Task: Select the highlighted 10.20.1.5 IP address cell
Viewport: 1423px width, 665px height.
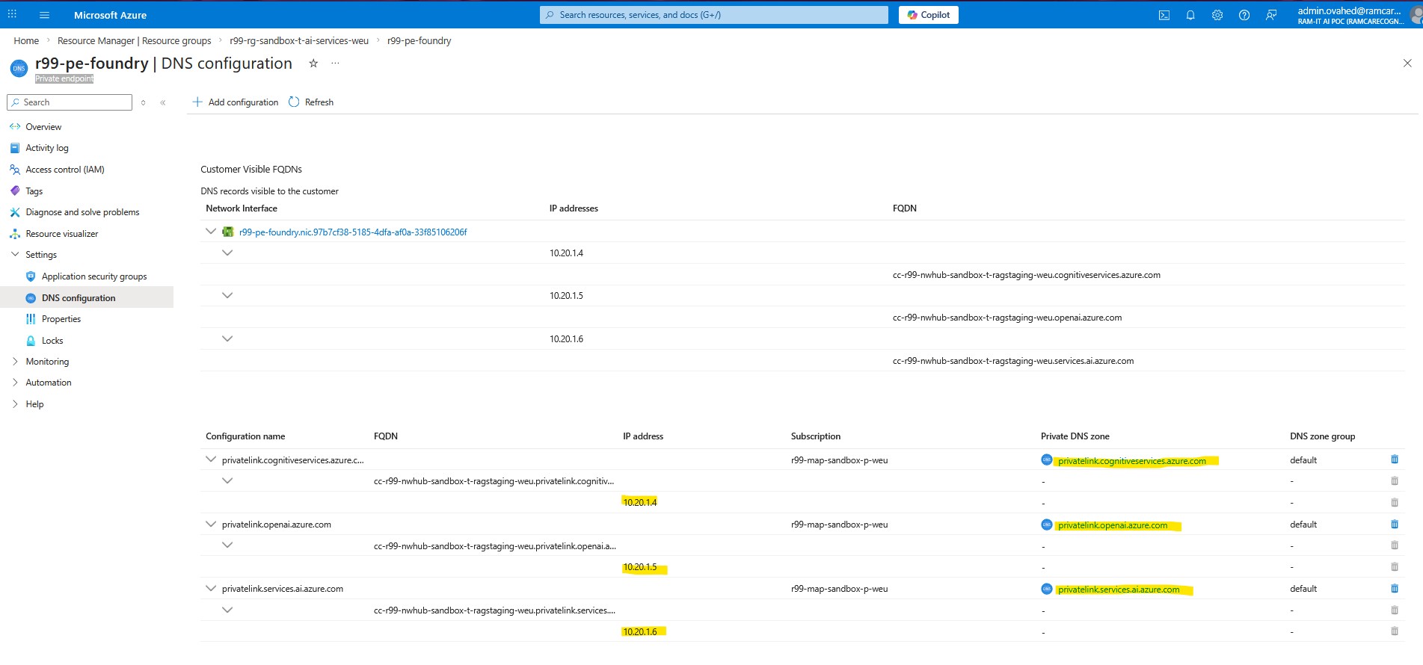Action: click(x=640, y=567)
